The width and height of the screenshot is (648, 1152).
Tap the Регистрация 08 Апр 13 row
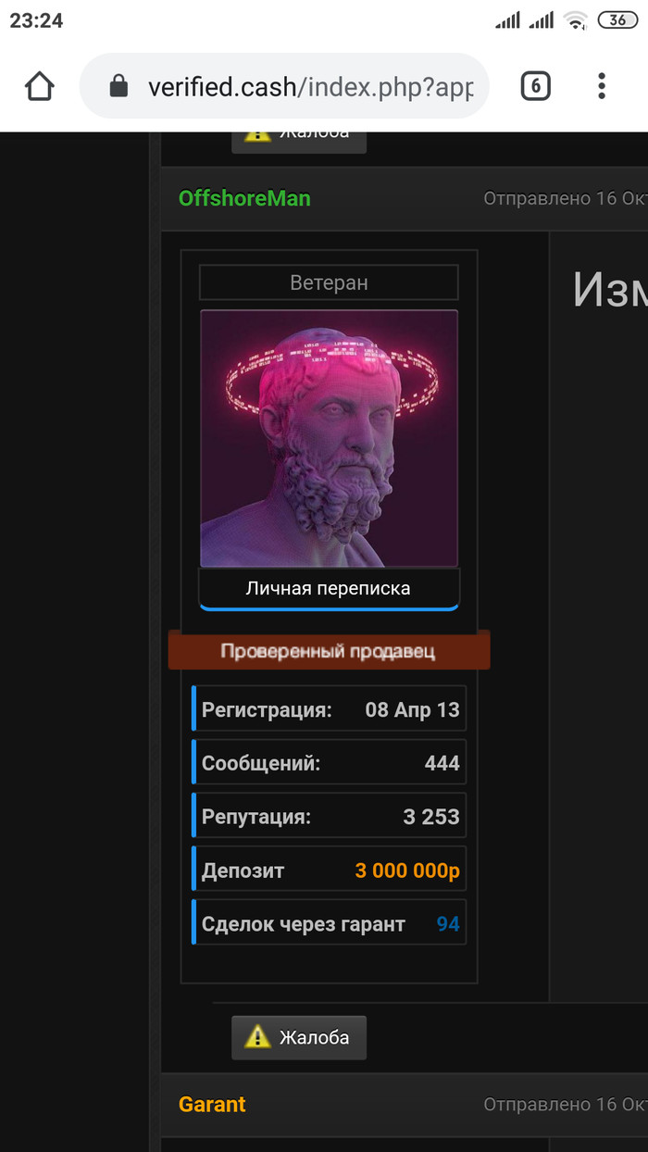pos(329,710)
